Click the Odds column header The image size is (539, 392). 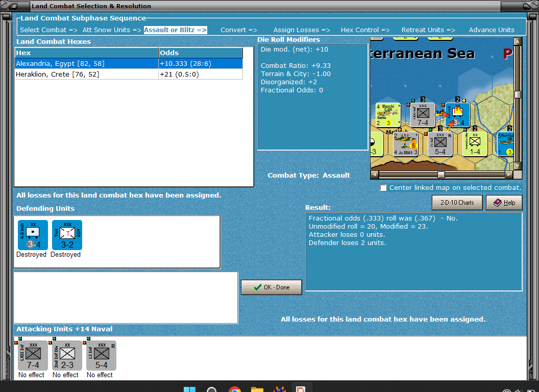click(201, 53)
